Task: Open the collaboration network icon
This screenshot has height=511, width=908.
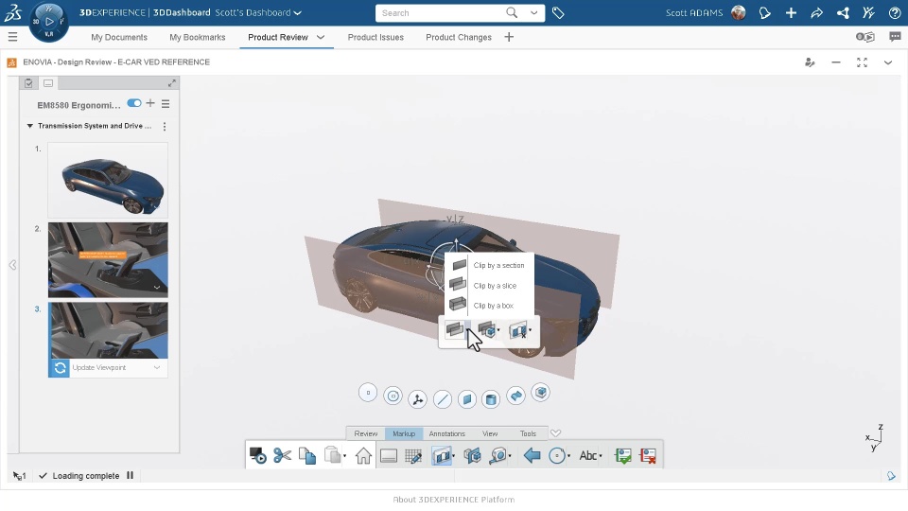Action: (843, 12)
